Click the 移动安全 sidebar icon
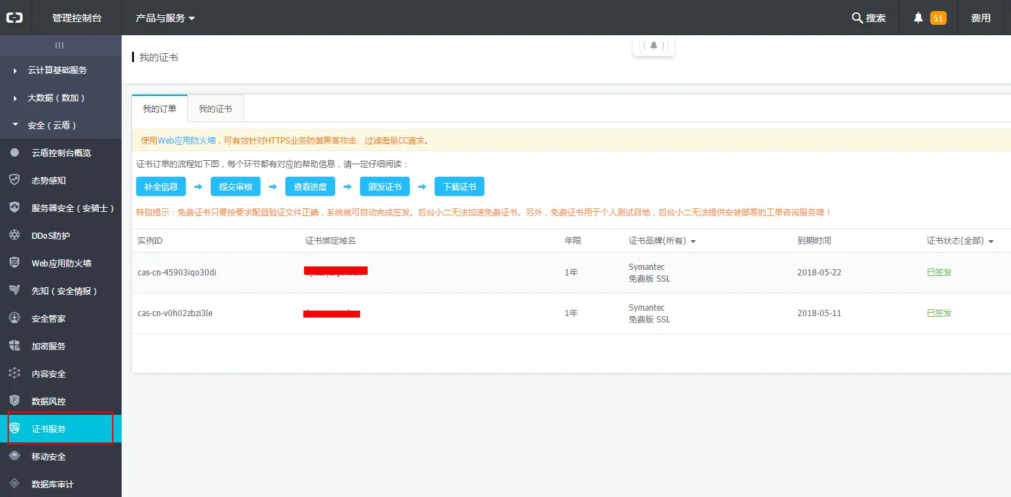 pos(15,456)
